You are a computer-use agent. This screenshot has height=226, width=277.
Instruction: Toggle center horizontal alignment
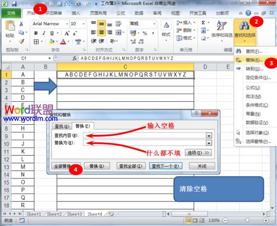pos(101,32)
